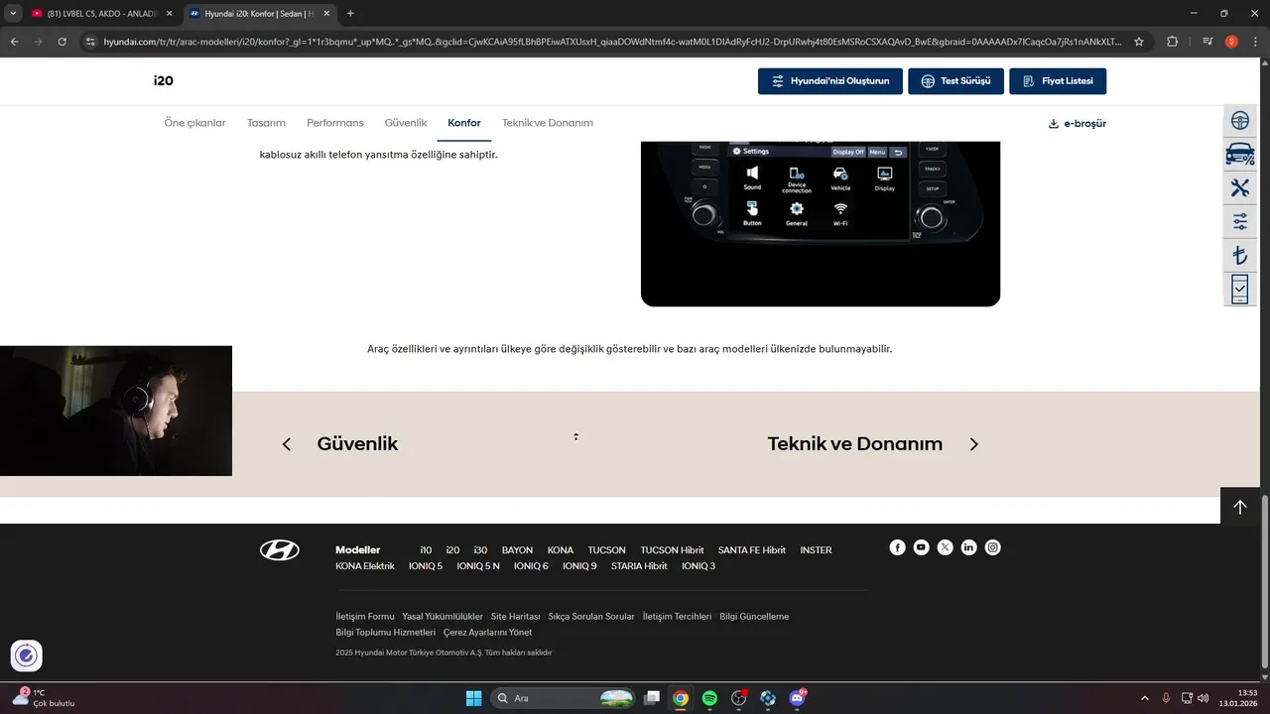Open the Chrome extensions puzzle icon
Image resolution: width=1270 pixels, height=714 pixels.
click(x=1172, y=42)
